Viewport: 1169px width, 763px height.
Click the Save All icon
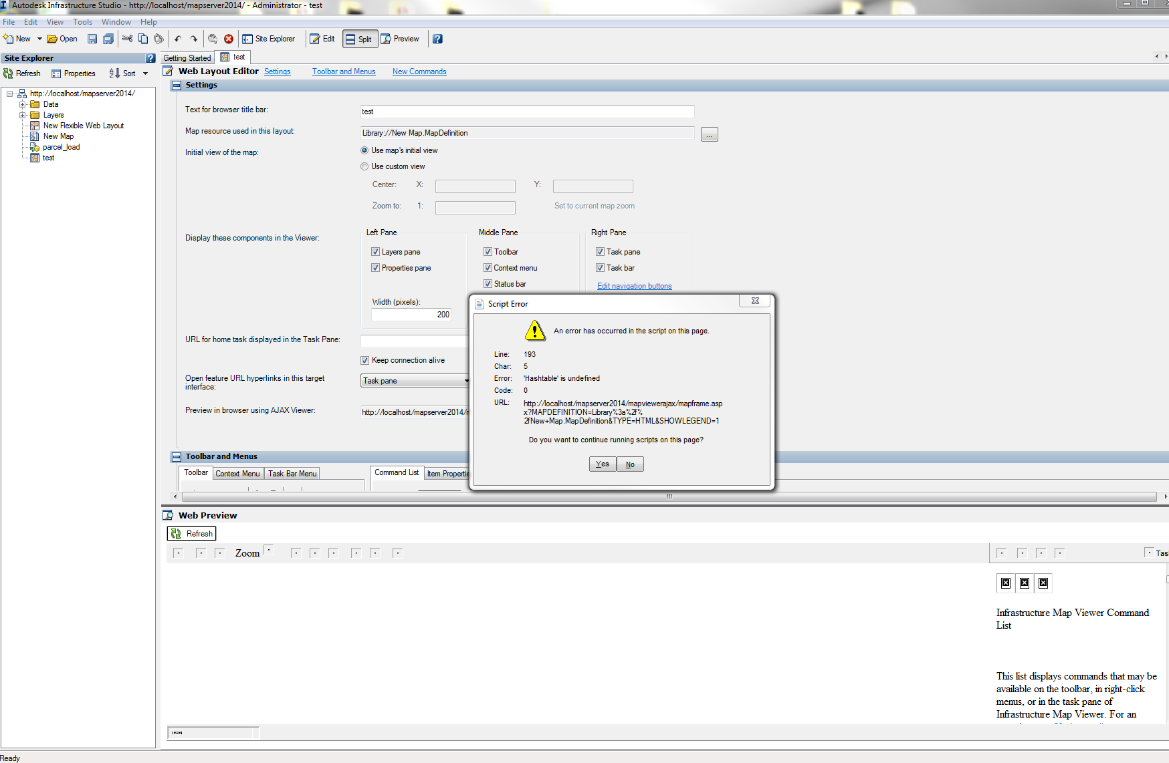(108, 39)
